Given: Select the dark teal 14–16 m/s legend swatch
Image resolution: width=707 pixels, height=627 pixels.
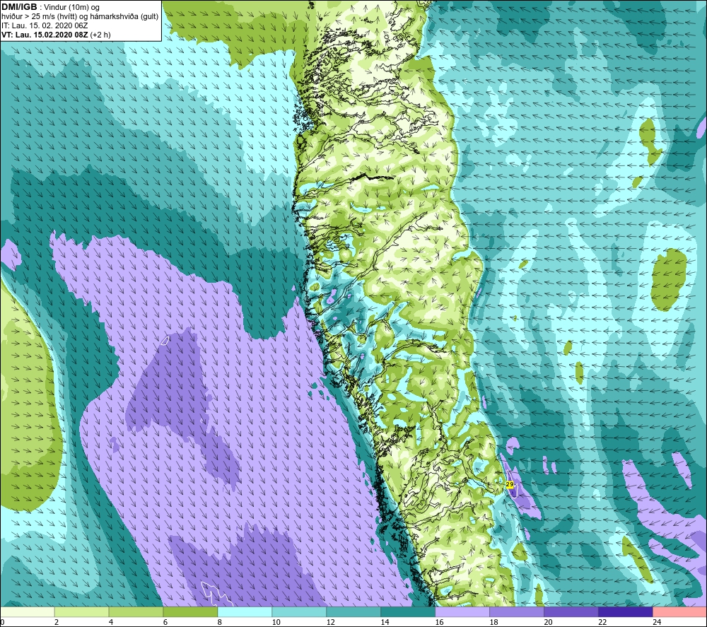Looking at the screenshot, I should tap(408, 611).
